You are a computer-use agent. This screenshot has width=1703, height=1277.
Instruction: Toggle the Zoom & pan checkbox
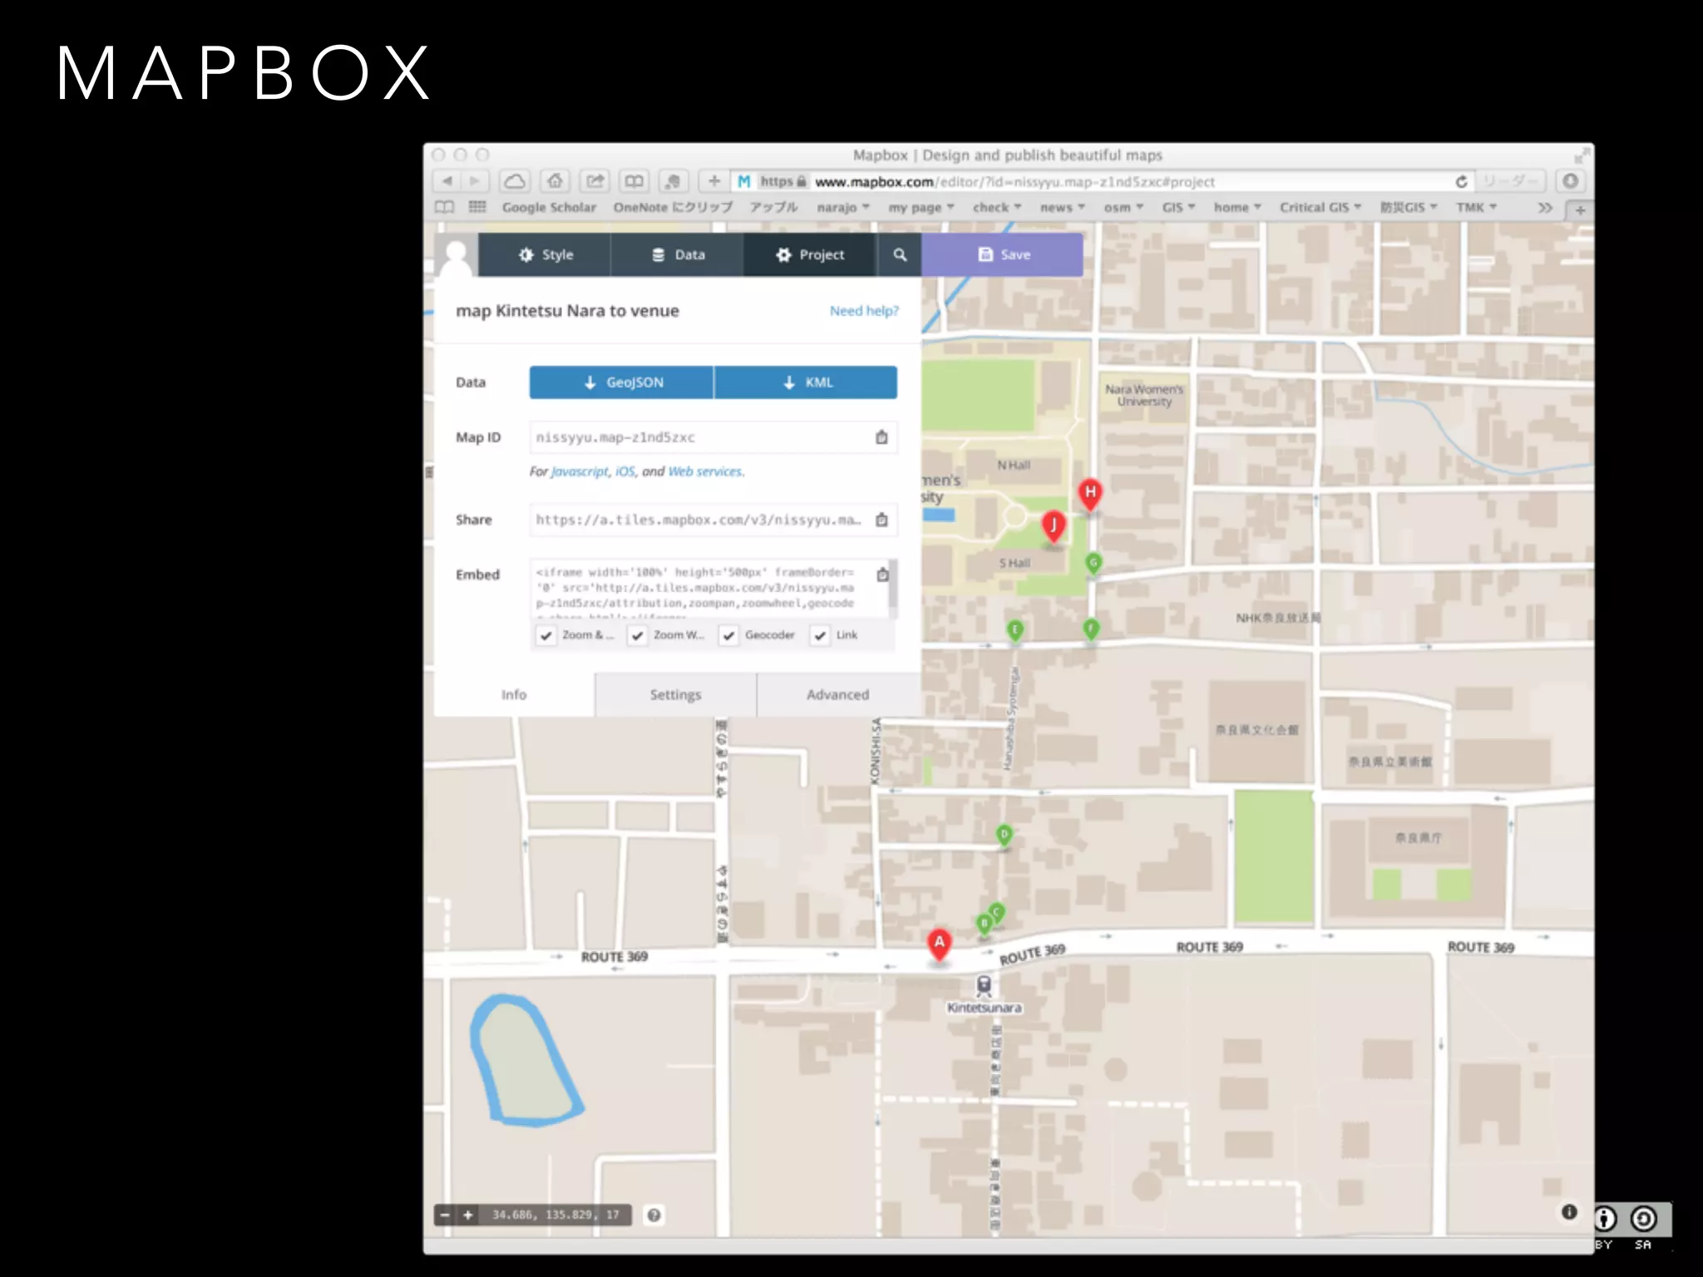546,635
